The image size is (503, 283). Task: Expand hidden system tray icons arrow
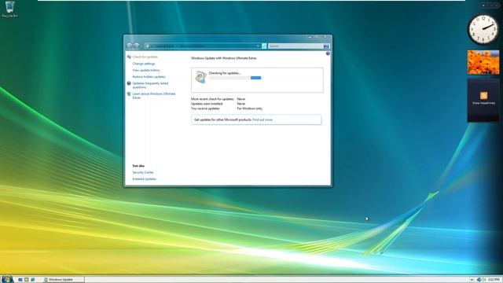click(472, 280)
